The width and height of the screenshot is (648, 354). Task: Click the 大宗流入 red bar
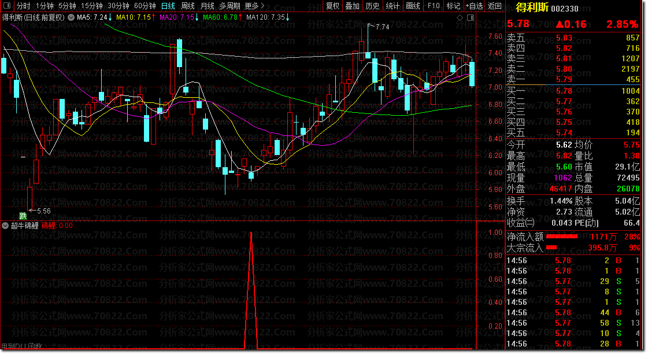[551, 248]
